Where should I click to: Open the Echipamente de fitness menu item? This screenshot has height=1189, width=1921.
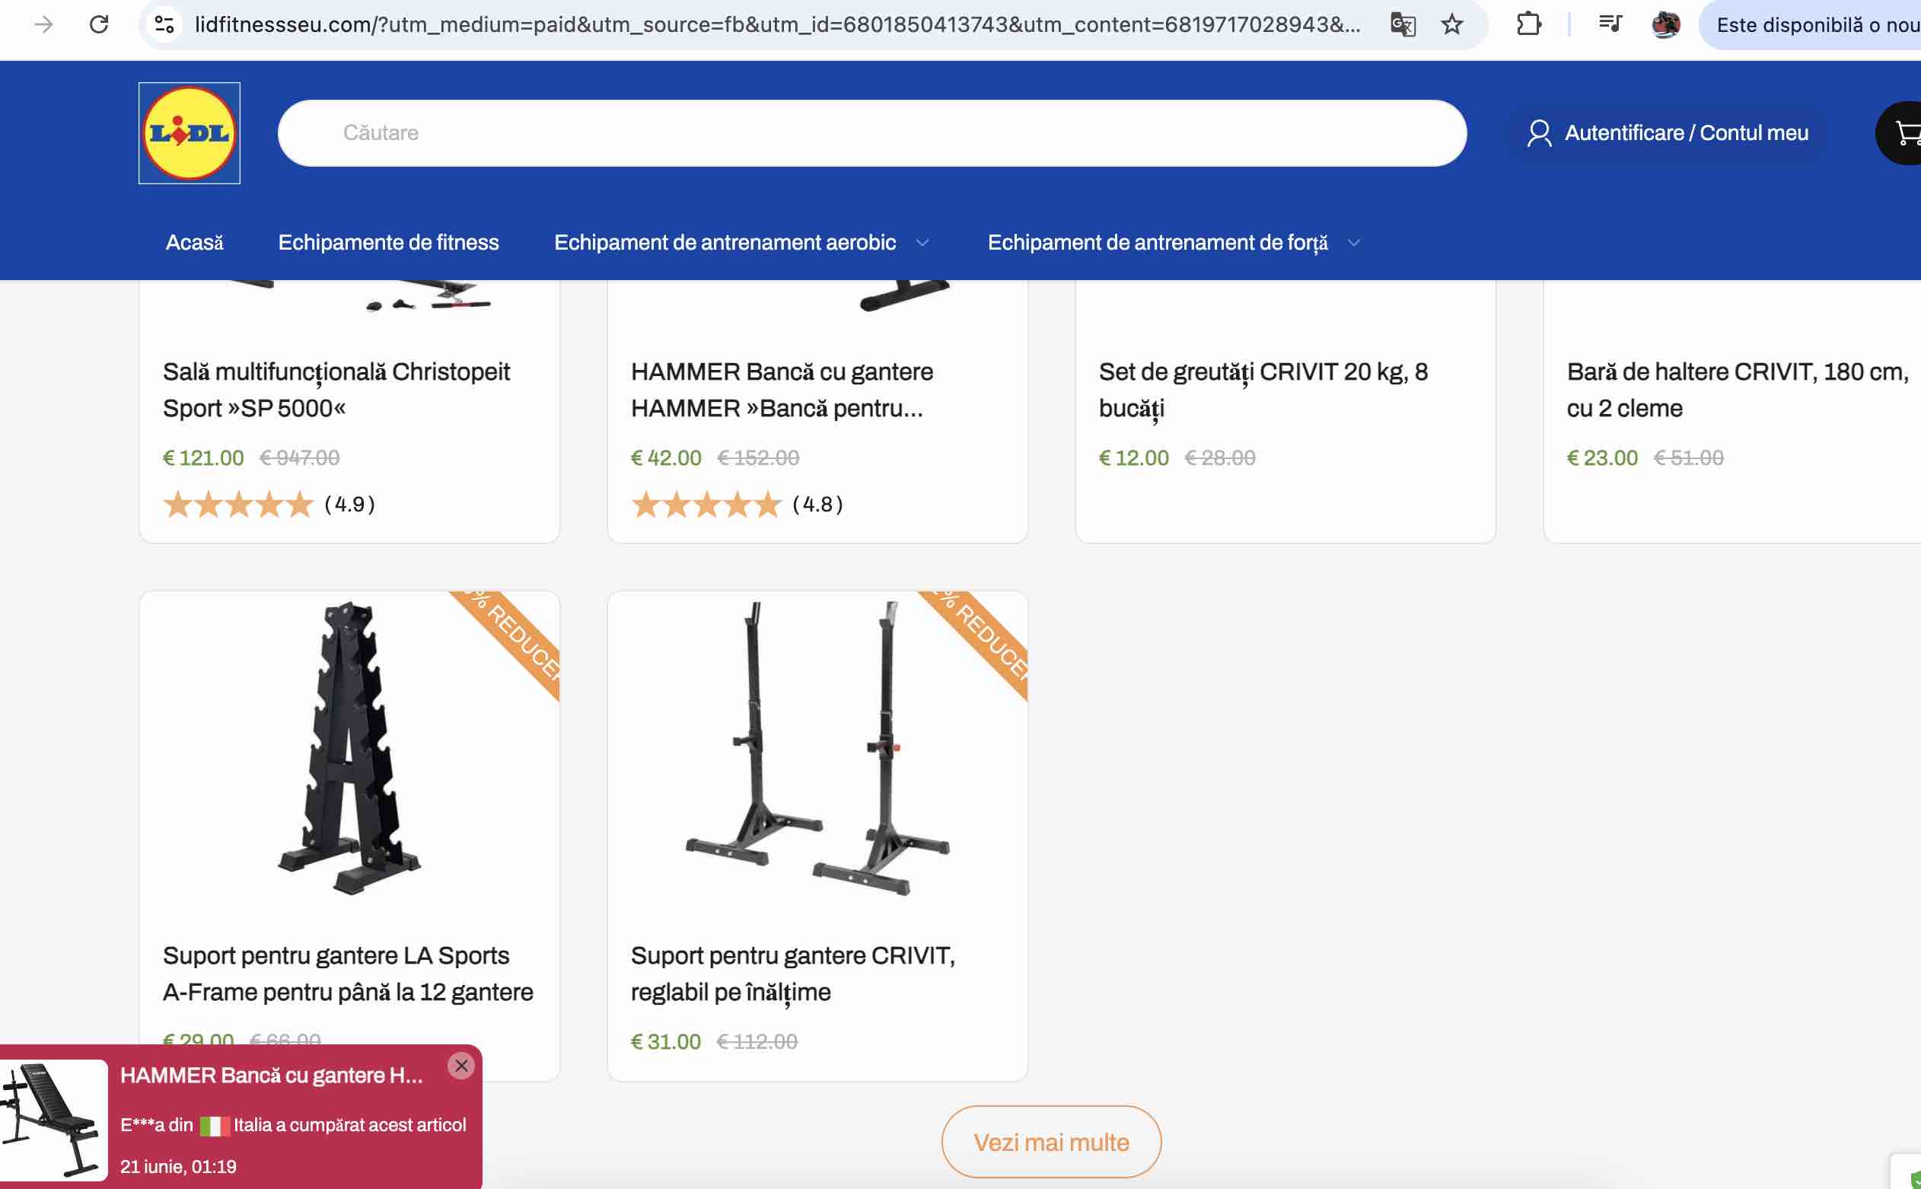coord(388,242)
